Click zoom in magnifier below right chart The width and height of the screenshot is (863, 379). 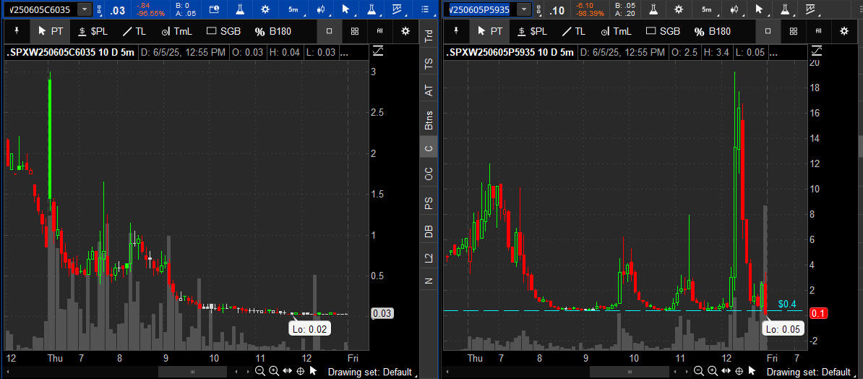pos(712,371)
